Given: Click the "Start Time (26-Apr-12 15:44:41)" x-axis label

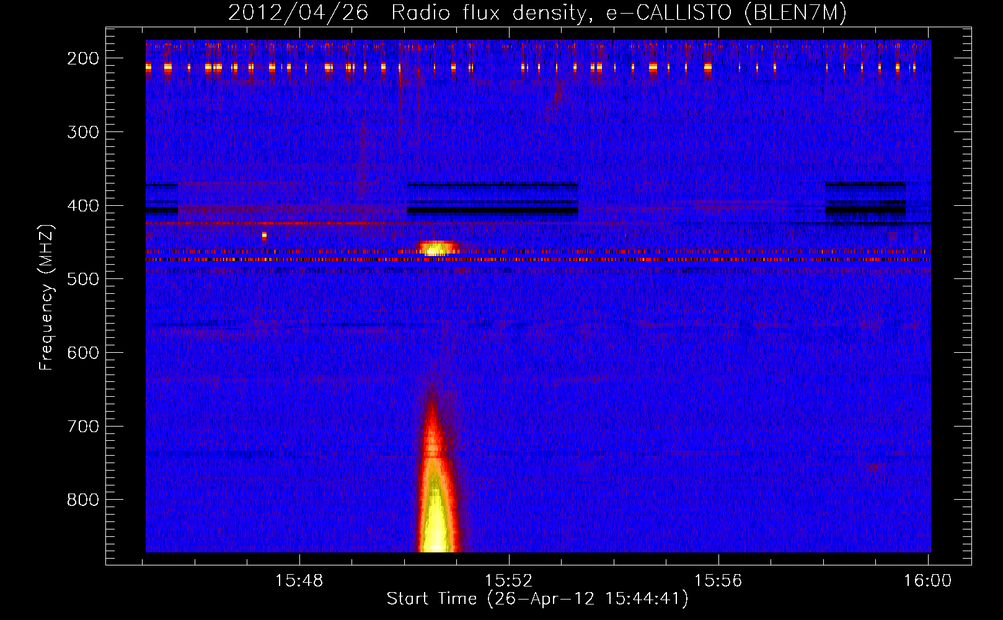Looking at the screenshot, I should point(537,599).
